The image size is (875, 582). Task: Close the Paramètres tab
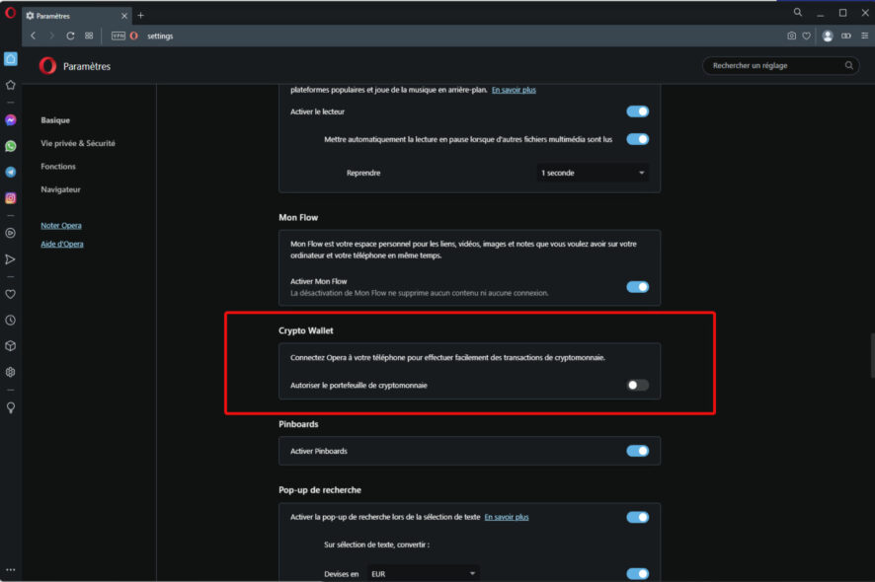click(x=123, y=16)
